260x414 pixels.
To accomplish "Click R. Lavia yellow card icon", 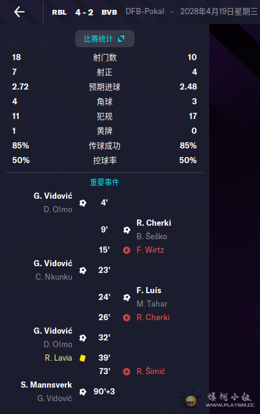I will 83,358.
